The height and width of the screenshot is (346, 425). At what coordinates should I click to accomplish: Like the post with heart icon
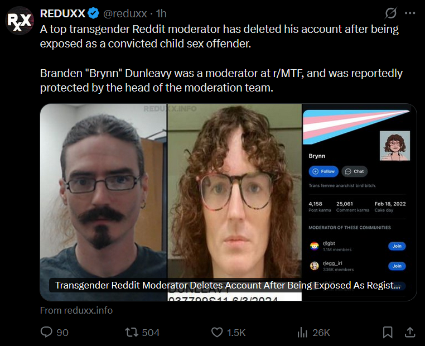(x=217, y=332)
